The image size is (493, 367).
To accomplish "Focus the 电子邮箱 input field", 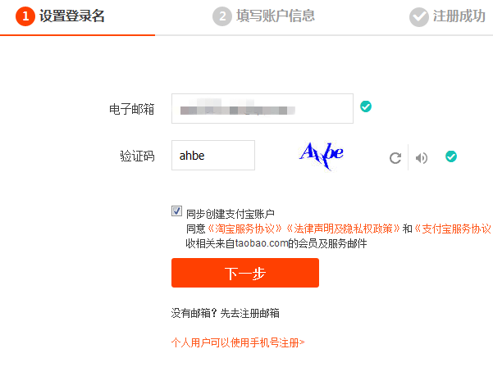I will tap(262, 109).
